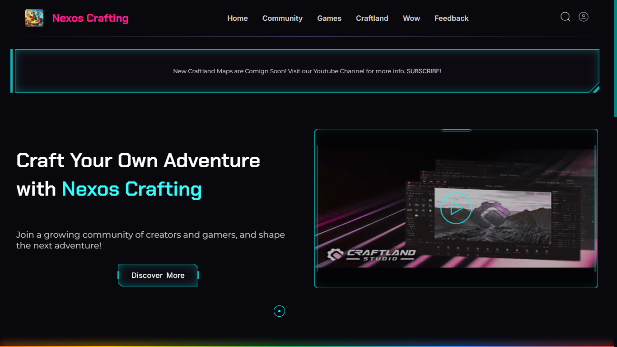Open the search magnifier icon
617x347 pixels.
click(565, 17)
